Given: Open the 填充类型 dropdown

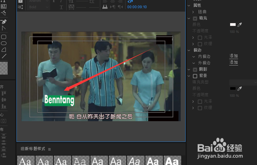Looking at the screenshot, I should pos(243,82).
